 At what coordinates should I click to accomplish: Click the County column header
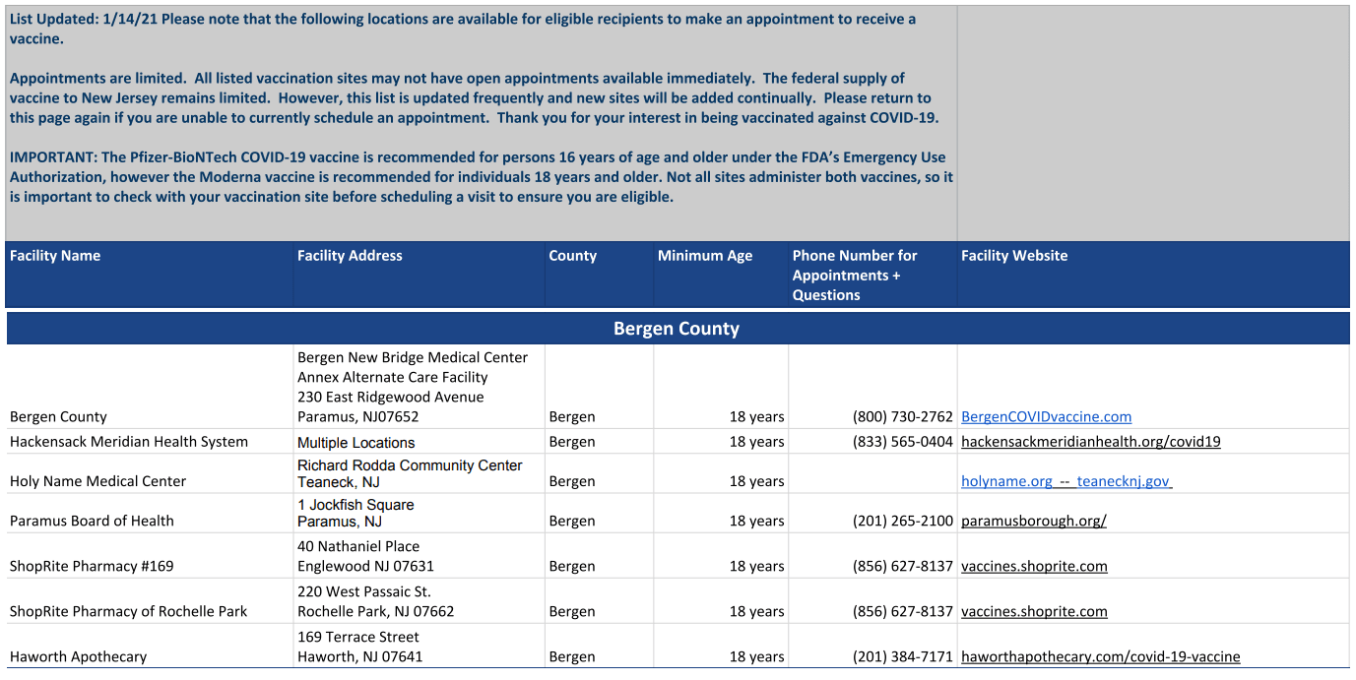pyautogui.click(x=572, y=256)
